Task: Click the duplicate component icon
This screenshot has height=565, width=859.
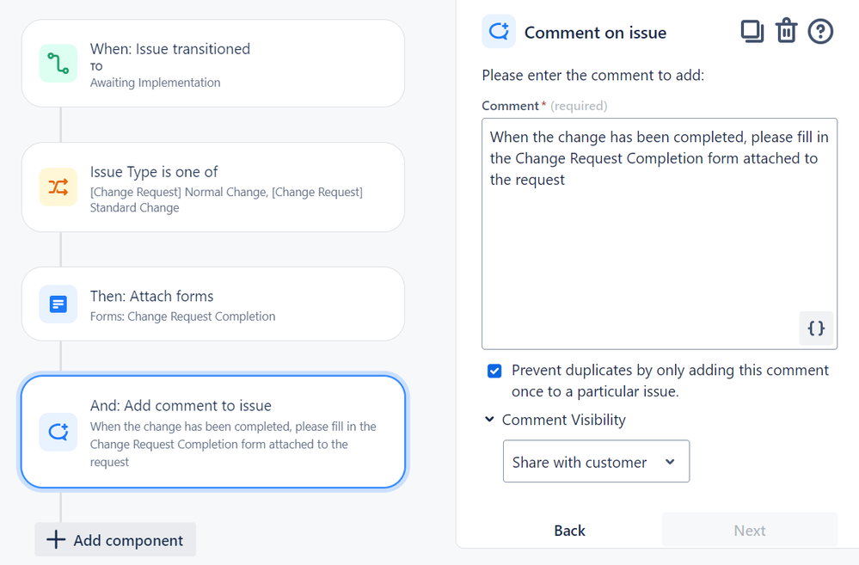Action: [x=752, y=31]
